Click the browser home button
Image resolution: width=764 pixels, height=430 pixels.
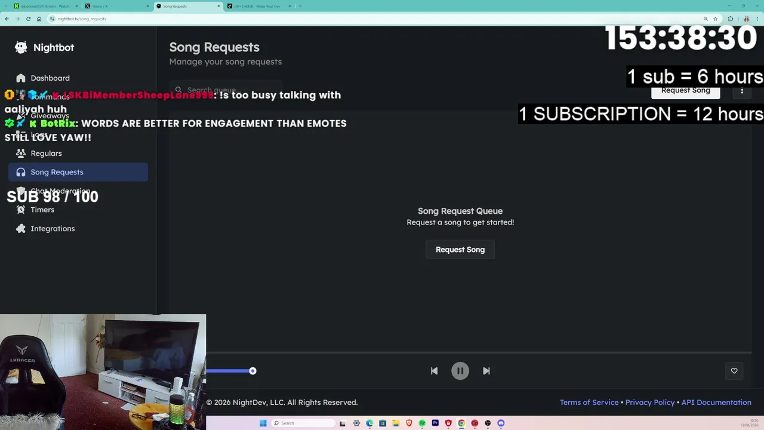click(x=39, y=19)
